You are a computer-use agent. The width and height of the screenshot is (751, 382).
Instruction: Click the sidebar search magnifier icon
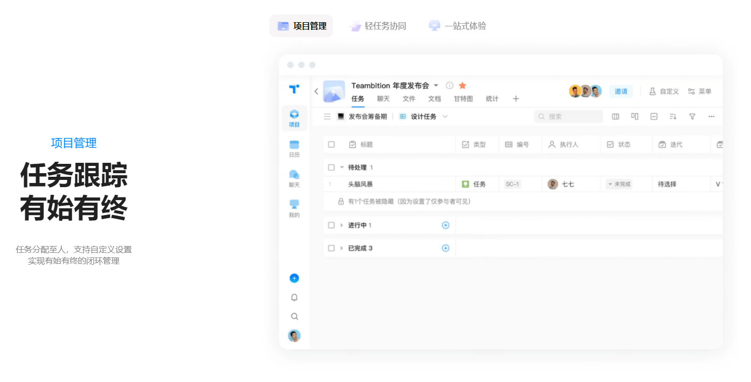(294, 316)
